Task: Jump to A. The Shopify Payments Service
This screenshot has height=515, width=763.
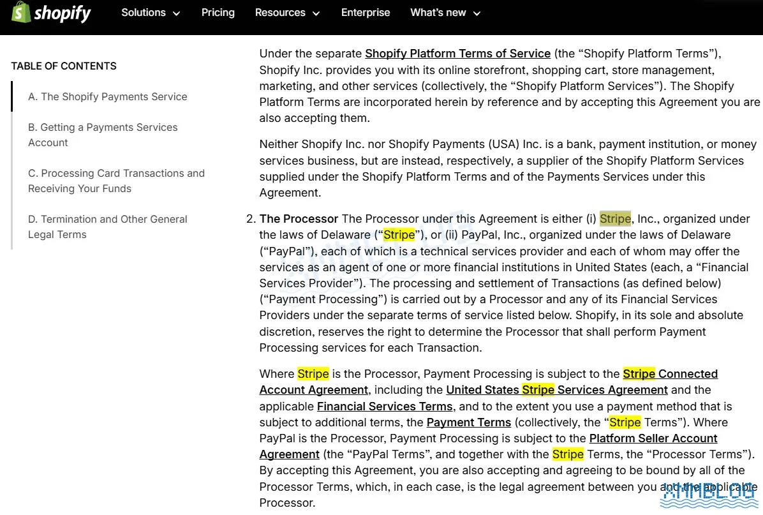Action: click(107, 96)
